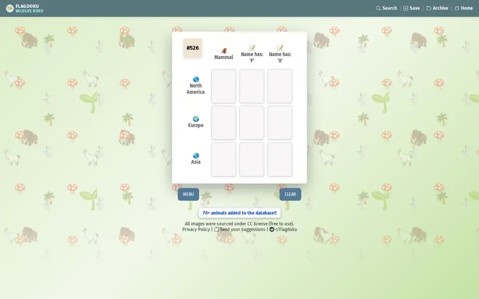Click the Name has 'X' header label
Viewport: 479px width, 299px height.
[280, 57]
